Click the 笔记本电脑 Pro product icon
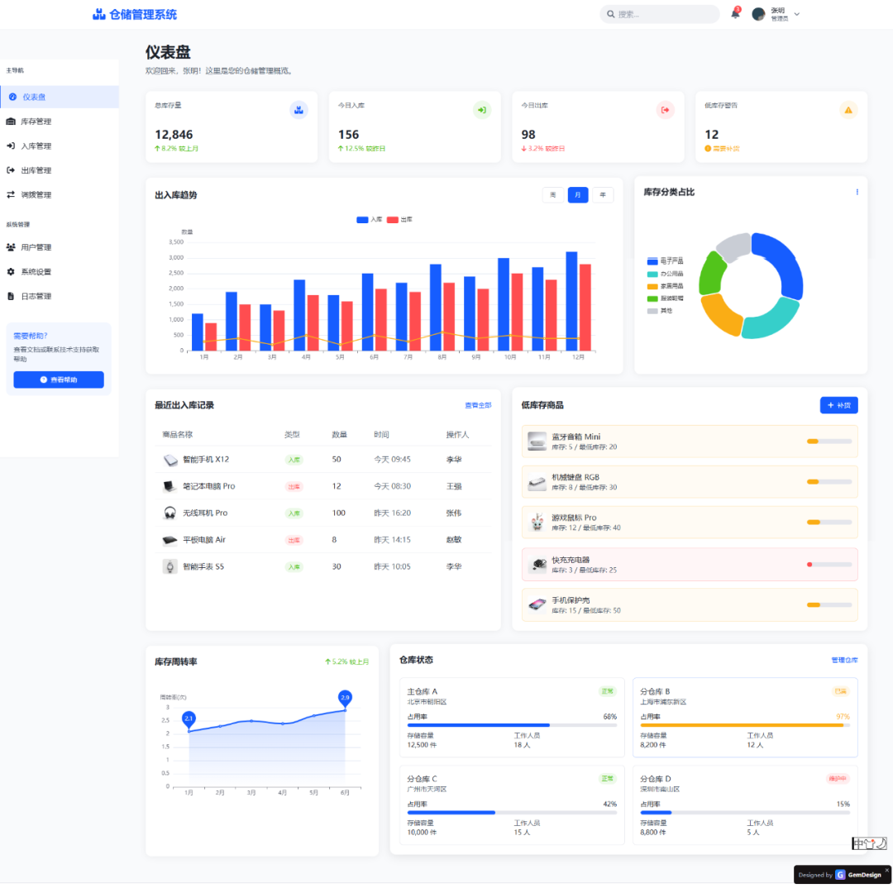The image size is (893, 893). pos(170,486)
